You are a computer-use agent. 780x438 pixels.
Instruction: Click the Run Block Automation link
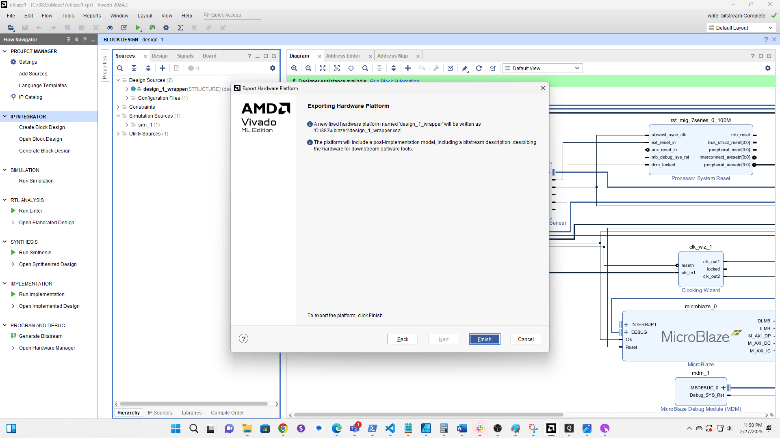tap(394, 82)
